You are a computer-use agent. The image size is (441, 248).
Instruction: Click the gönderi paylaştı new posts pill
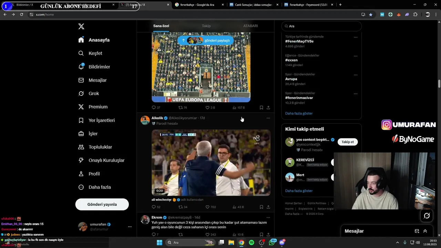206,40
